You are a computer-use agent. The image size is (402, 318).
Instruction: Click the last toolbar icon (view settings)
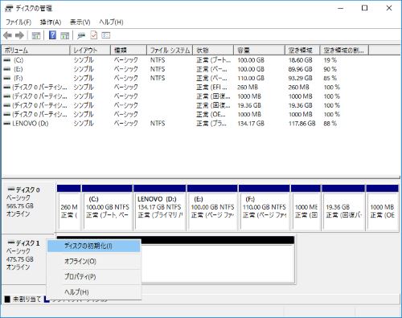[106, 35]
